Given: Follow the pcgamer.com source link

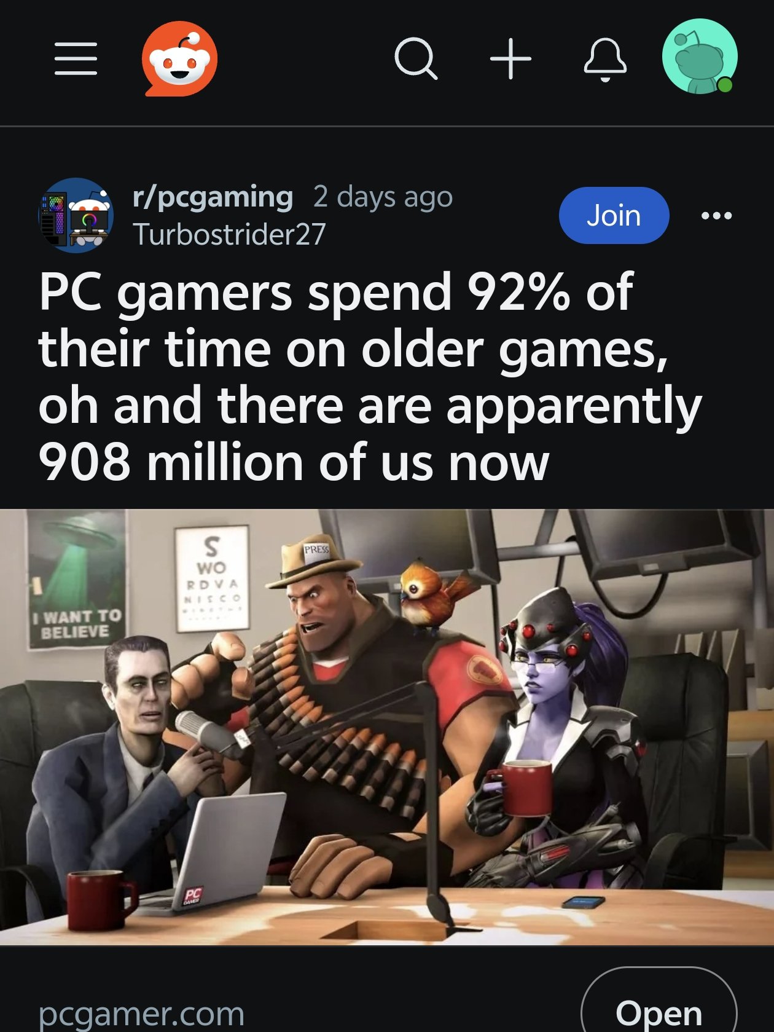Looking at the screenshot, I should click(141, 1014).
